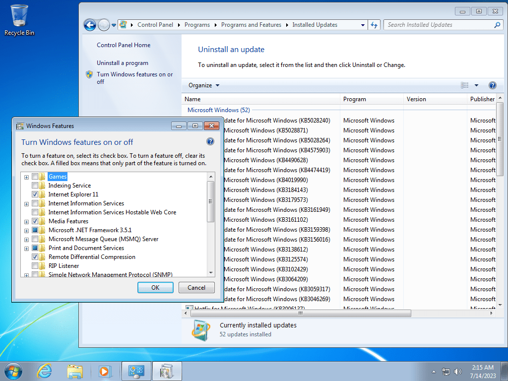
Task: Click the Search Installed Updates field
Action: tap(439, 25)
